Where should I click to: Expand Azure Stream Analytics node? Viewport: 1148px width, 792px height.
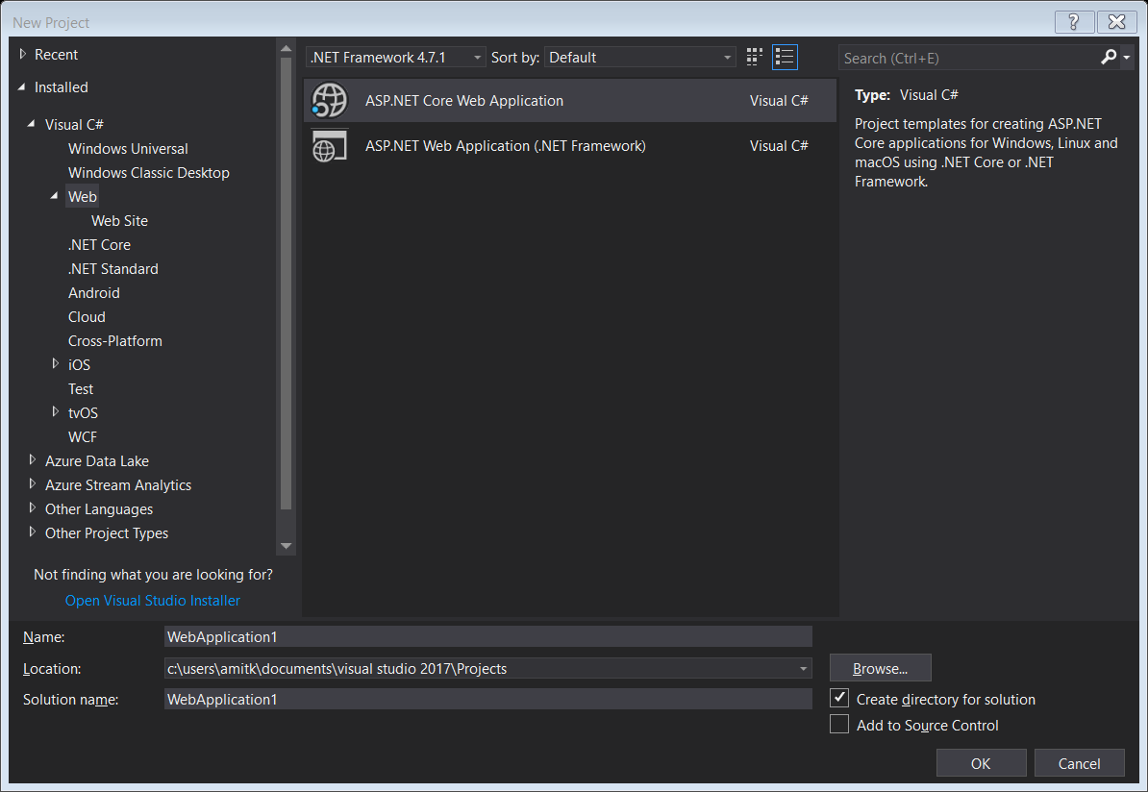[x=33, y=483]
